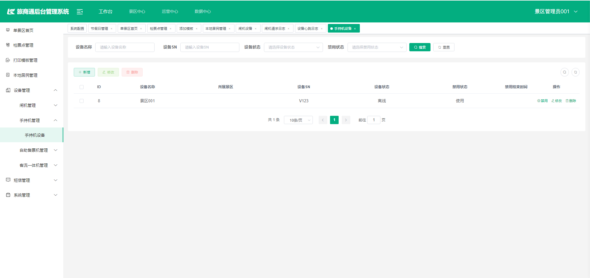The height and width of the screenshot is (278, 590).
Task: Click the 景区001 device name cell
Action: pyautogui.click(x=147, y=101)
